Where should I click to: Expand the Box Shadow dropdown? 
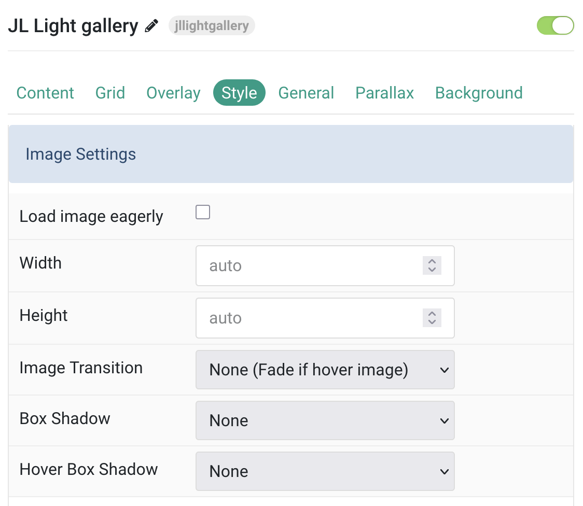(x=325, y=420)
